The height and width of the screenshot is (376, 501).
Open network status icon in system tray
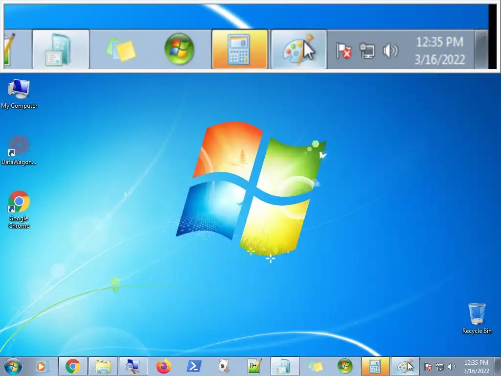440,367
